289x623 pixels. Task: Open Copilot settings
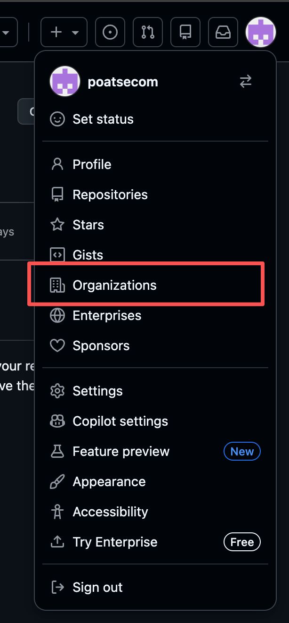(x=120, y=421)
